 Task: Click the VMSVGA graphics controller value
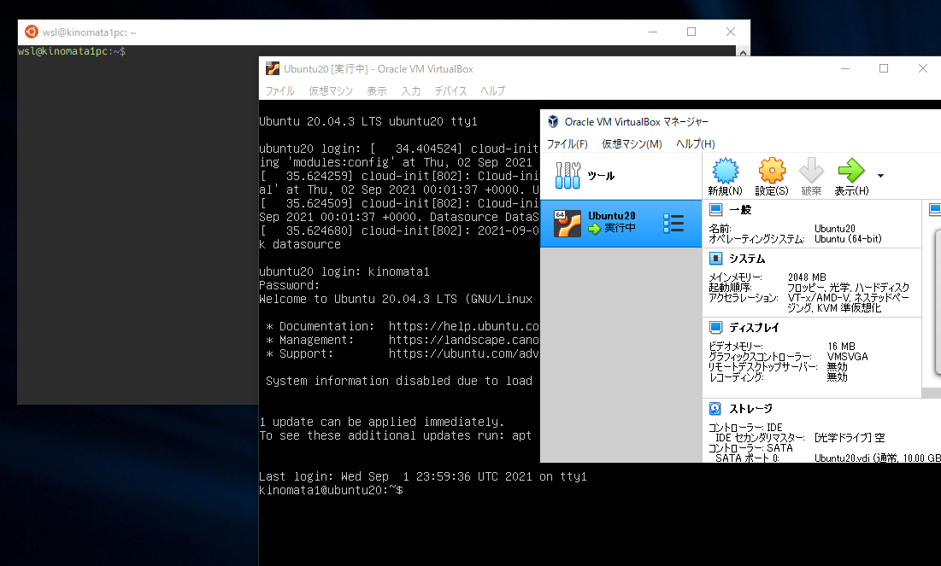[847, 357]
